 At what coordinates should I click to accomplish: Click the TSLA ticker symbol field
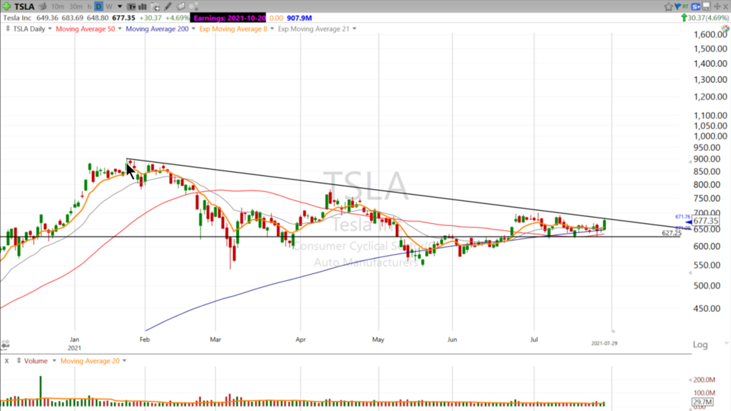pos(24,7)
